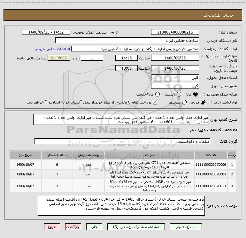
Task: Click the validity time field 13:00
Action: (x=127, y=68)
